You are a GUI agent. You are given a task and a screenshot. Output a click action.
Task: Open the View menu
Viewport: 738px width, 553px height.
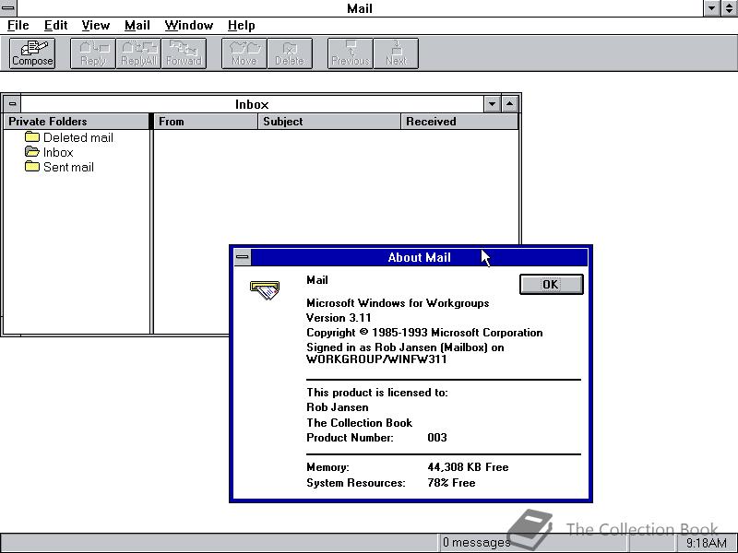(x=96, y=26)
